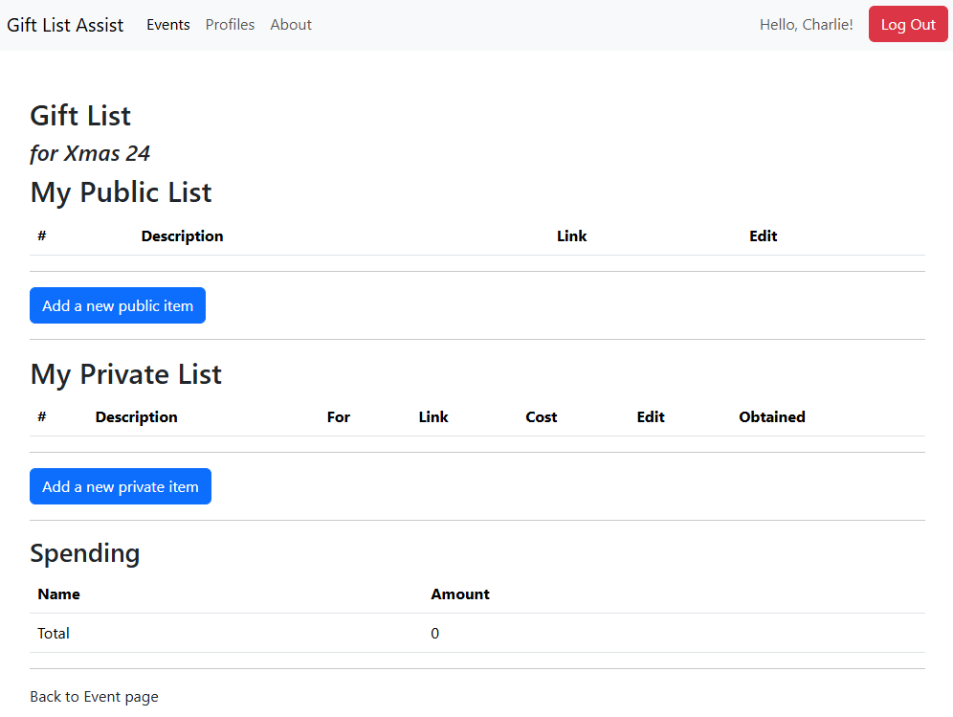
Task: Click Edit column header in Public List
Action: point(763,236)
